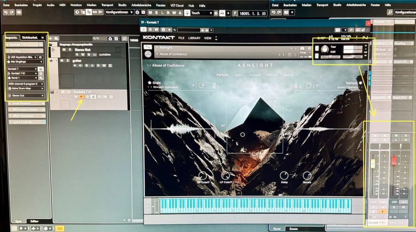The image size is (416, 232).
Task: Open the Kanal 1 channel dropdown
Action: [22, 78]
